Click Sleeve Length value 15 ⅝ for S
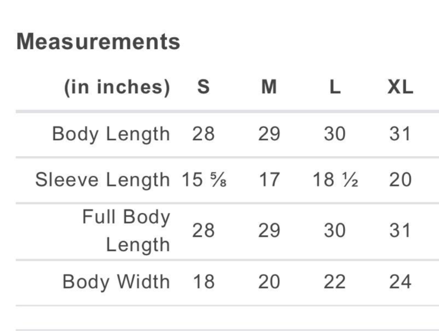Viewport: 439px width, 331px height. (204, 180)
